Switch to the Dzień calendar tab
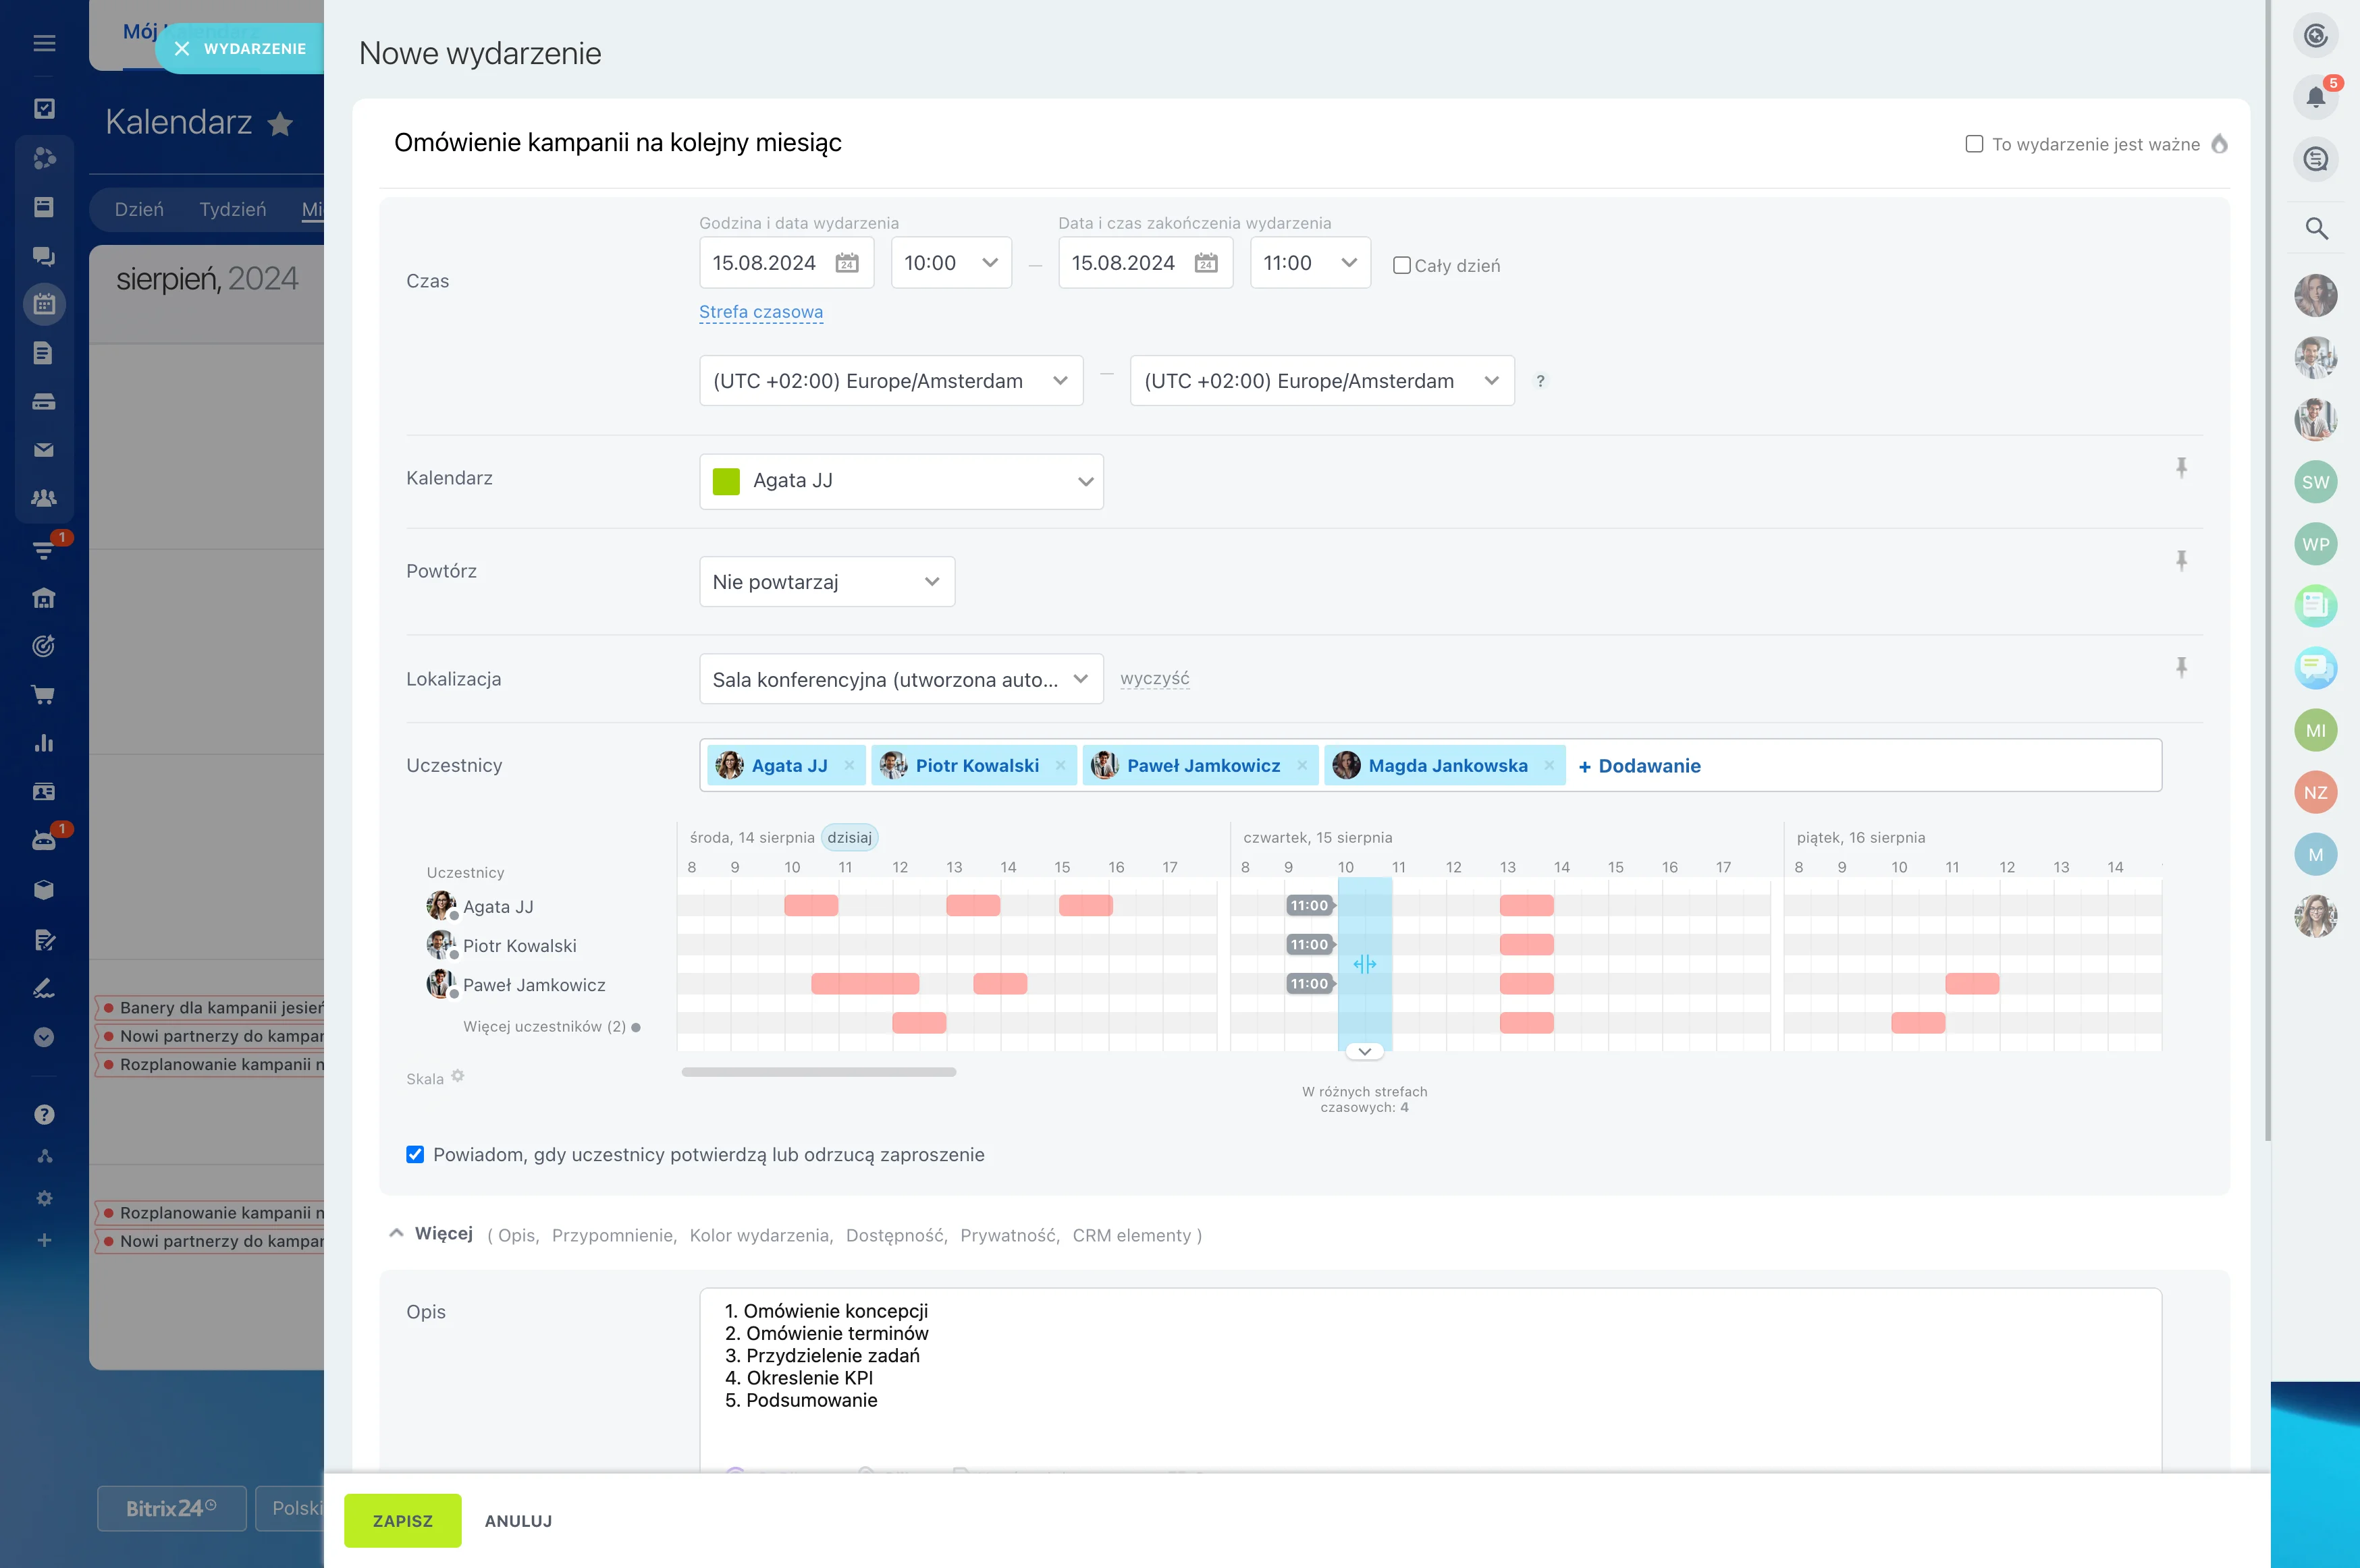The width and height of the screenshot is (2360, 1568). point(140,209)
